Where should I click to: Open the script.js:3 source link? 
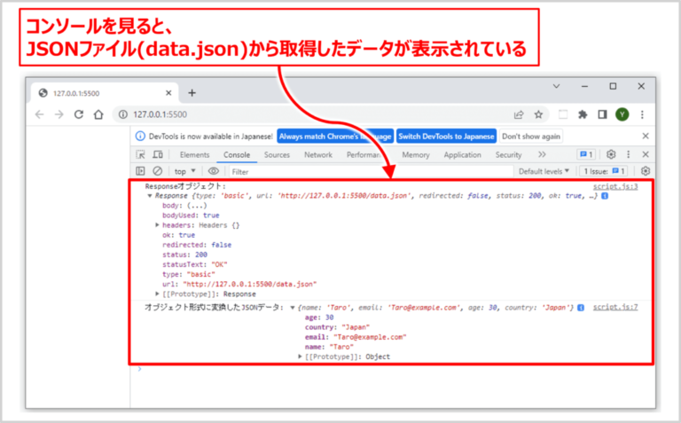[x=615, y=186]
